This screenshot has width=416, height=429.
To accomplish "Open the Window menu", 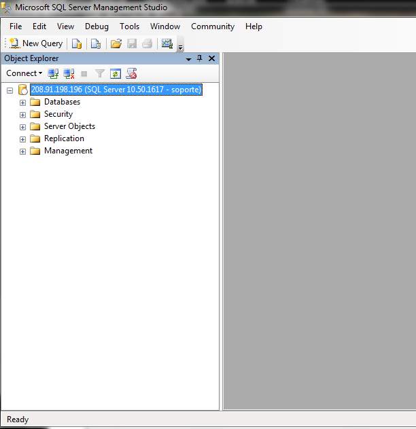I will 165,26.
